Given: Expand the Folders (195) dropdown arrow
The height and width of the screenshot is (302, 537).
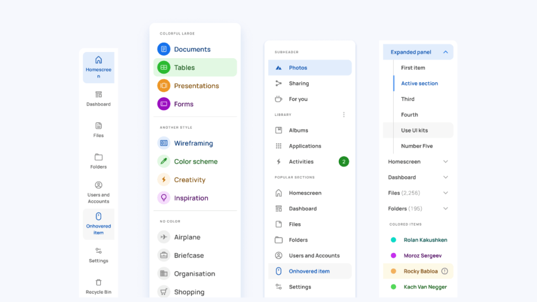Looking at the screenshot, I should click(446, 209).
